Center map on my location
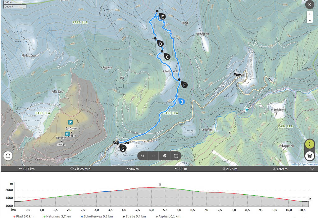Viewport: 318px width, 218px height. tap(8, 155)
